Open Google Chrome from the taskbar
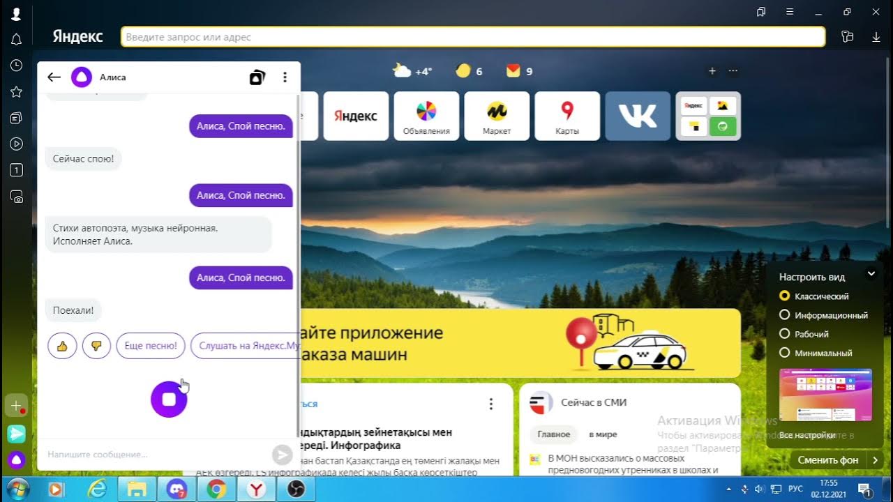 click(x=217, y=489)
